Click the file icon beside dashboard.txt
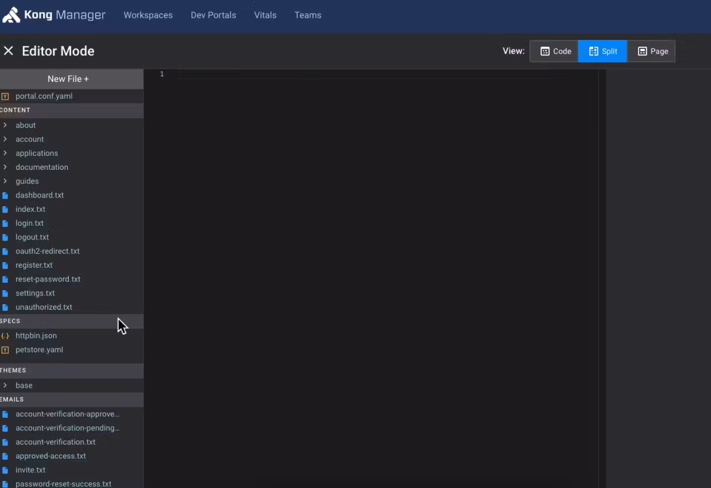 point(5,195)
